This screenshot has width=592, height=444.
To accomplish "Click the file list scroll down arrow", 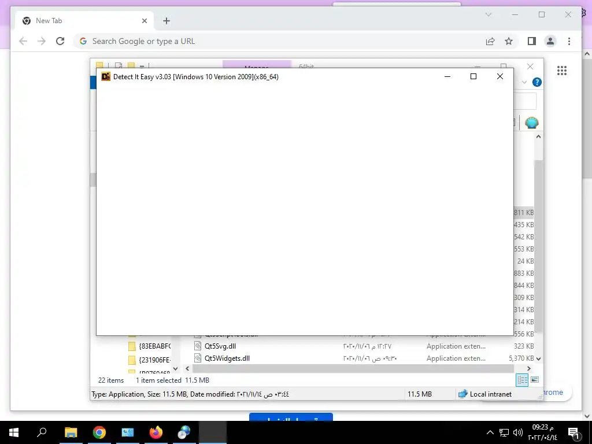I will (x=538, y=358).
